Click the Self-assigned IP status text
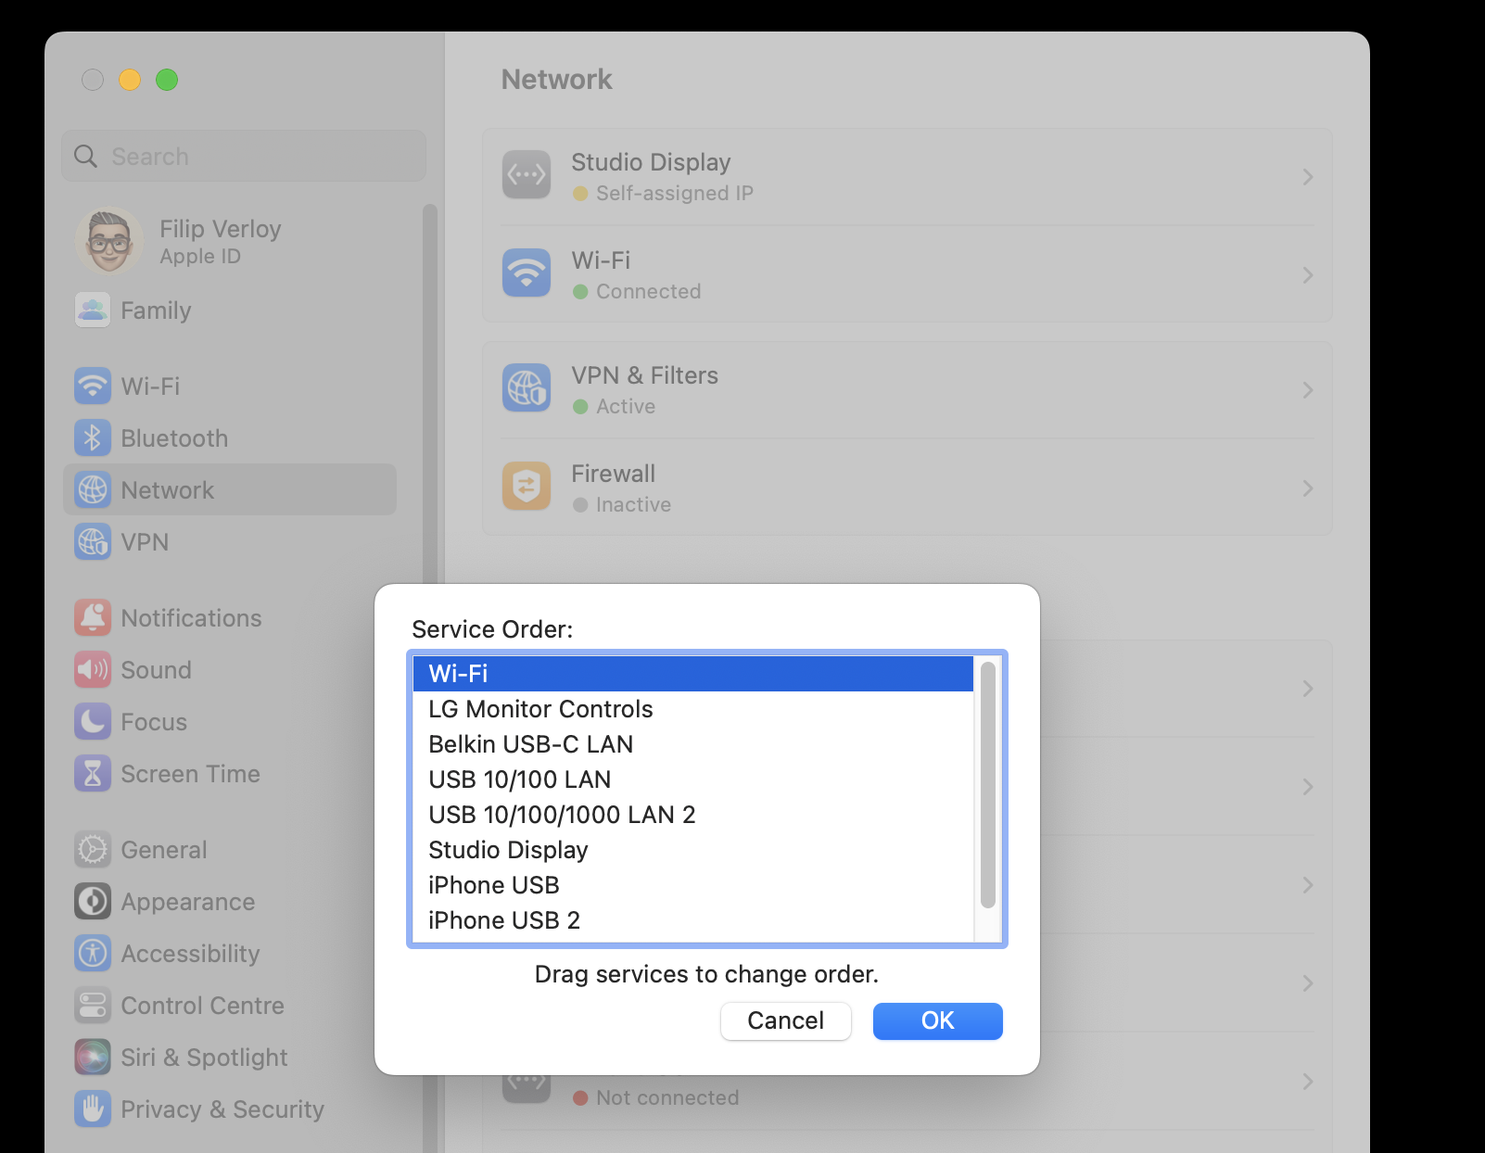The width and height of the screenshot is (1485, 1153). click(x=675, y=193)
